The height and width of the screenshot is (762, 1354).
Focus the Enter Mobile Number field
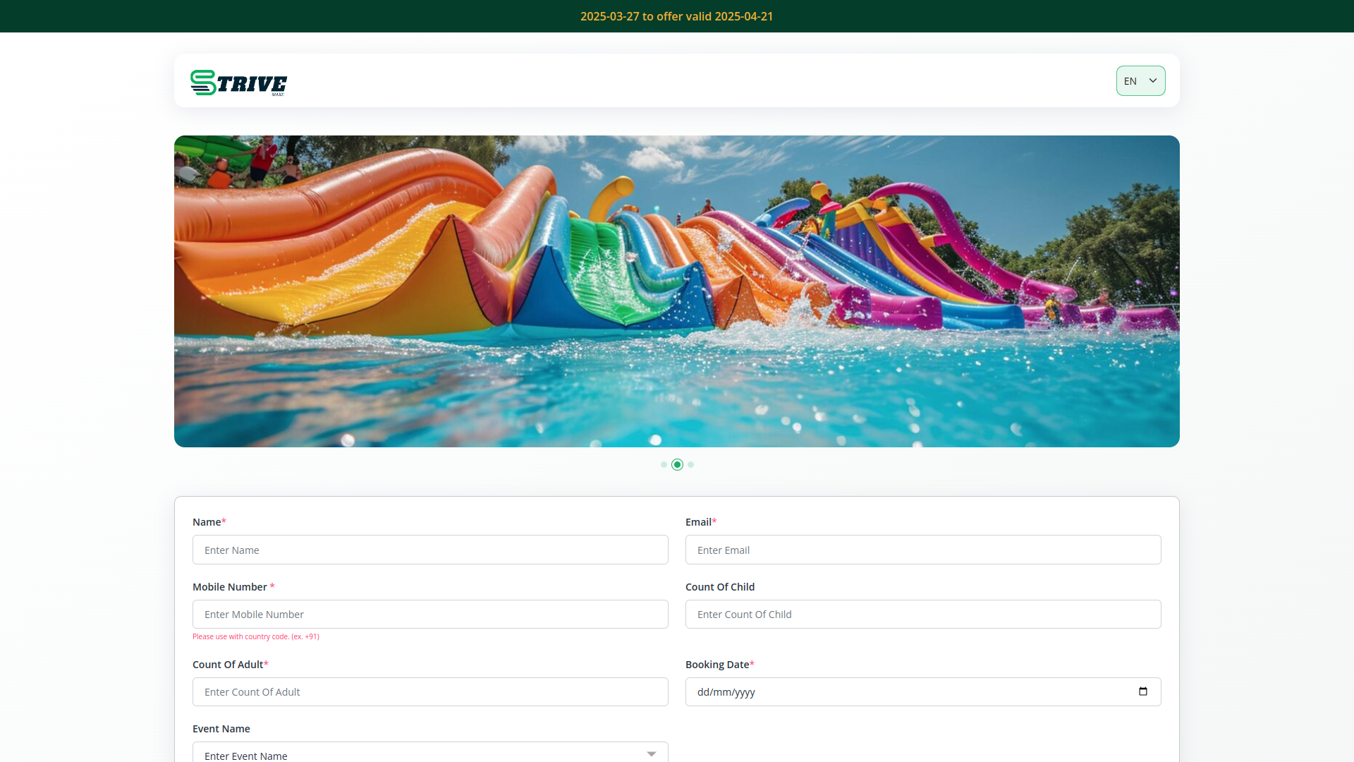tap(430, 614)
